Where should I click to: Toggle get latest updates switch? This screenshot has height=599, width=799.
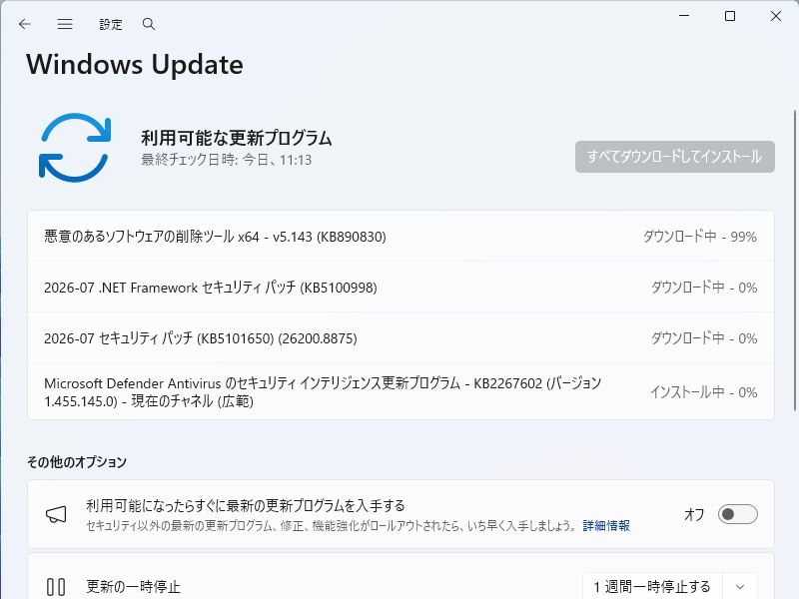pyautogui.click(x=737, y=514)
